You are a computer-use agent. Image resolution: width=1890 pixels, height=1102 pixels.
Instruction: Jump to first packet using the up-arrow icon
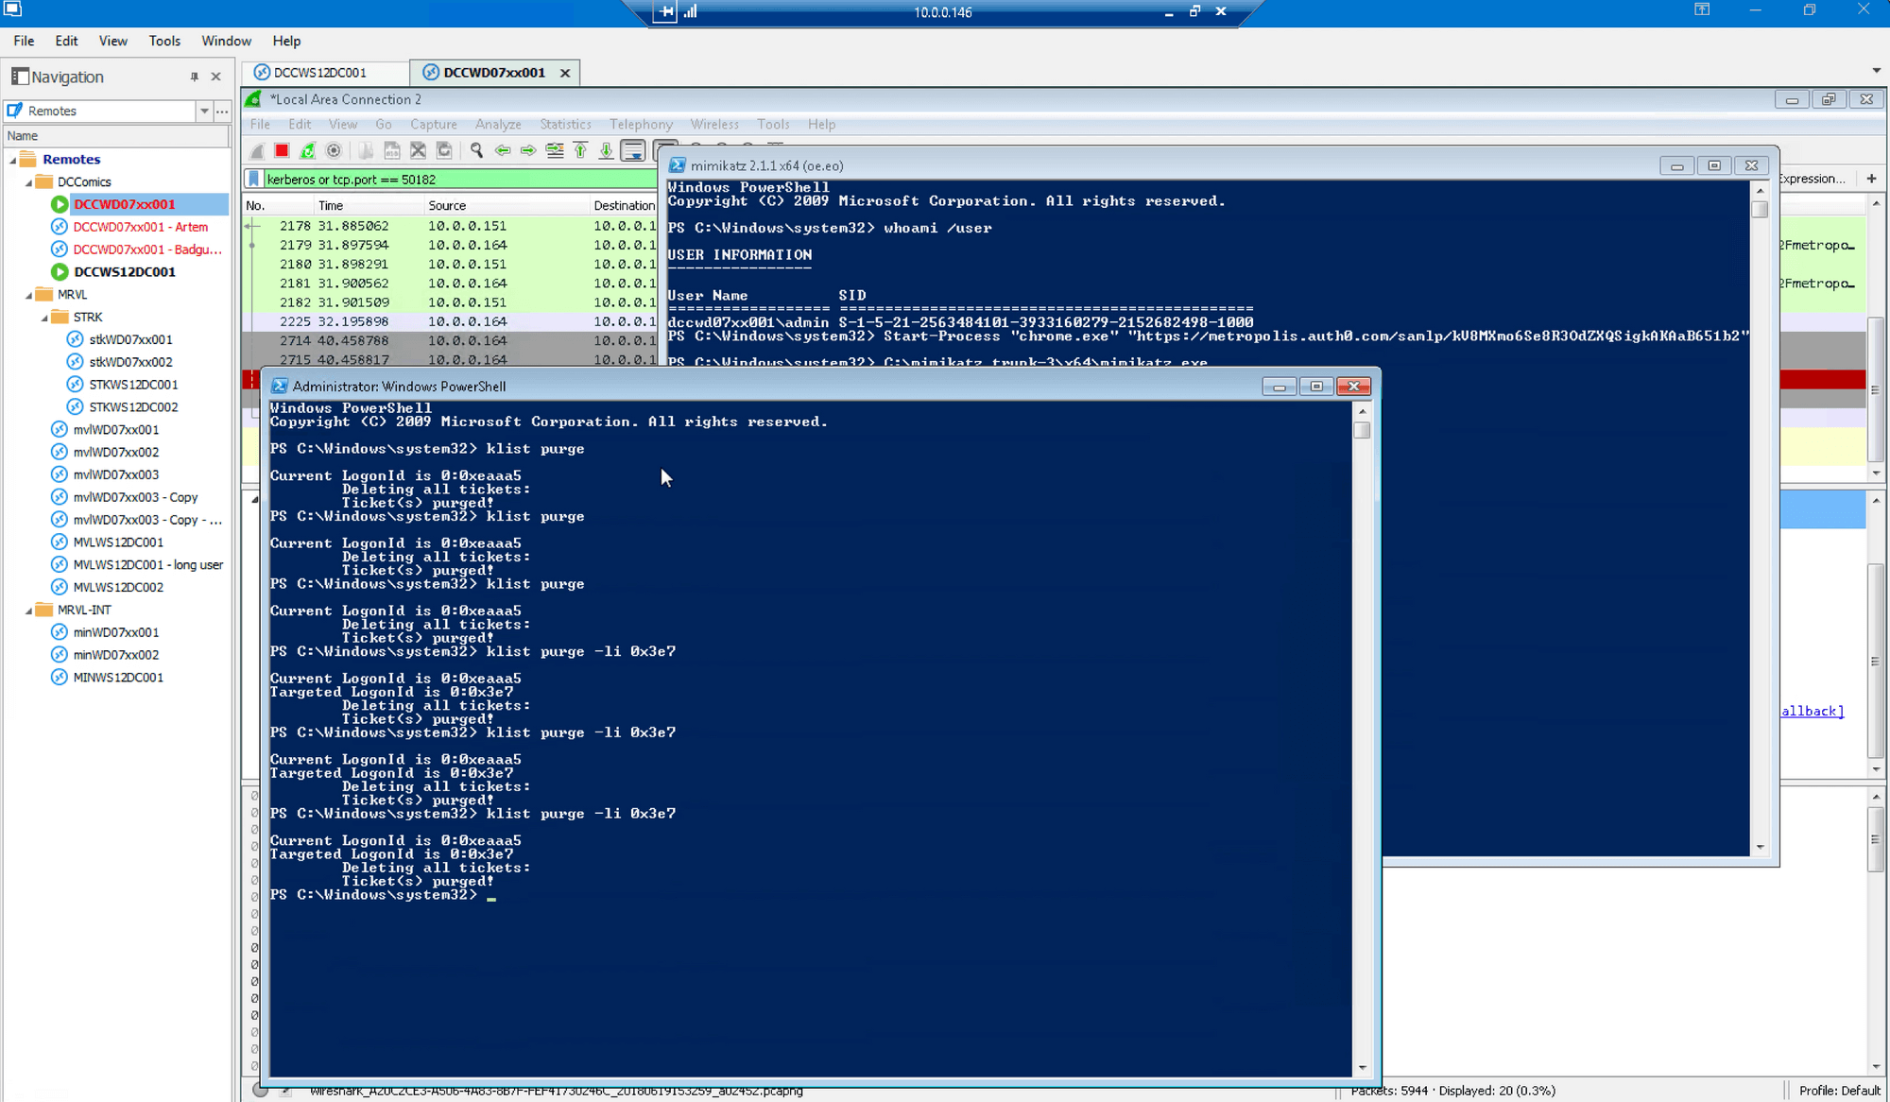[x=580, y=150]
